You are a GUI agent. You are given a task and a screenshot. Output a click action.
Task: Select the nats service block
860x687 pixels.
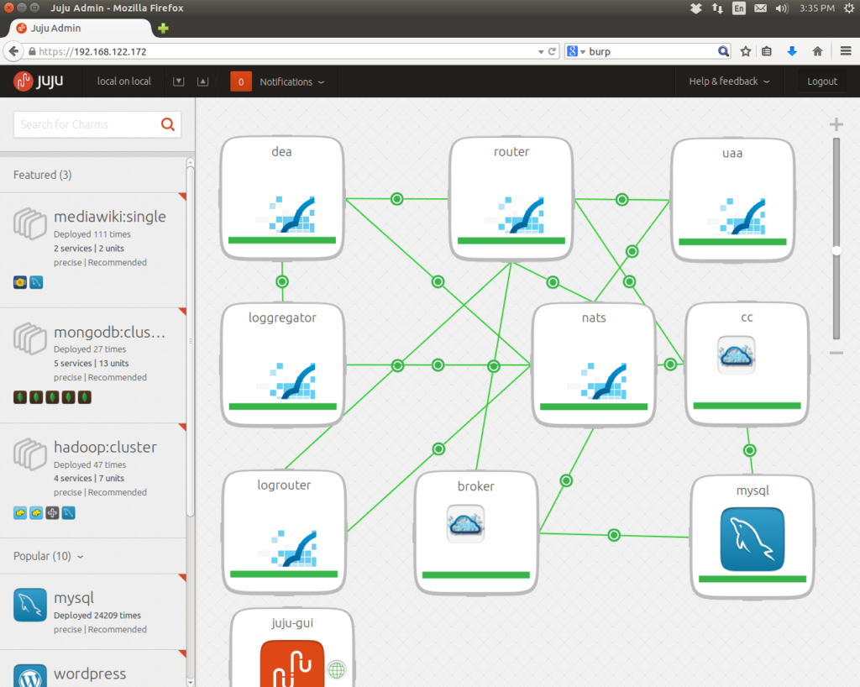(x=594, y=364)
